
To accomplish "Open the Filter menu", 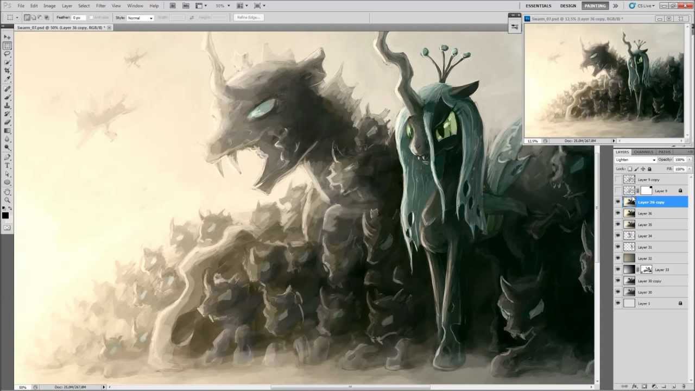I will [100, 5].
